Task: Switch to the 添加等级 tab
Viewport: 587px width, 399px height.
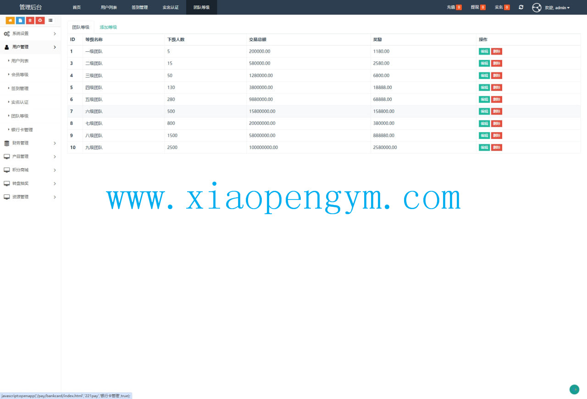Action: coord(108,27)
